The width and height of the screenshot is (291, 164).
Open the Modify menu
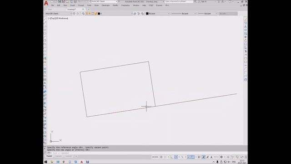point(115,5)
